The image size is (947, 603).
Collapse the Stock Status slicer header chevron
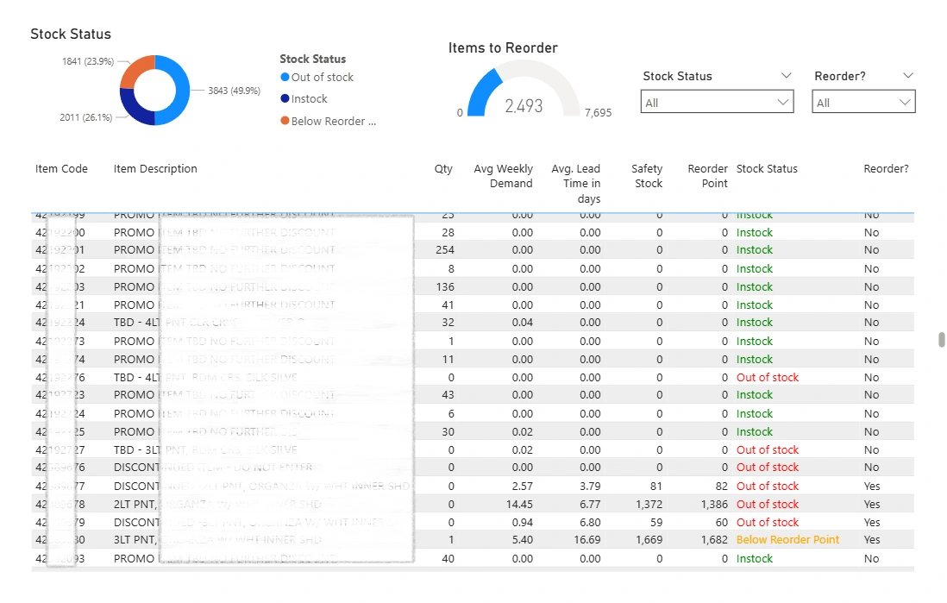tap(786, 76)
